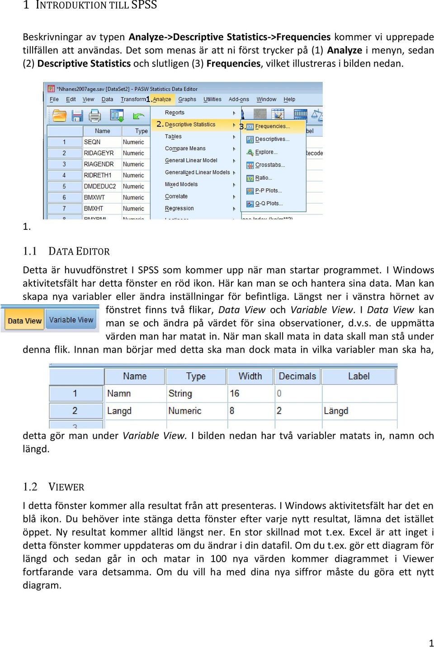Expand the Descriptive Statistics submenu
This screenshot has height=647, width=434.
tap(195, 125)
